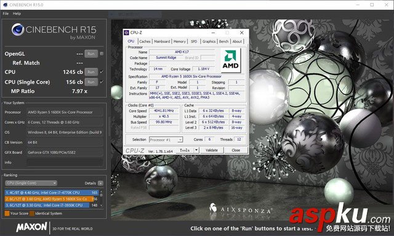Open the ranking type dropdown CPU (Single Core)

[31, 183]
